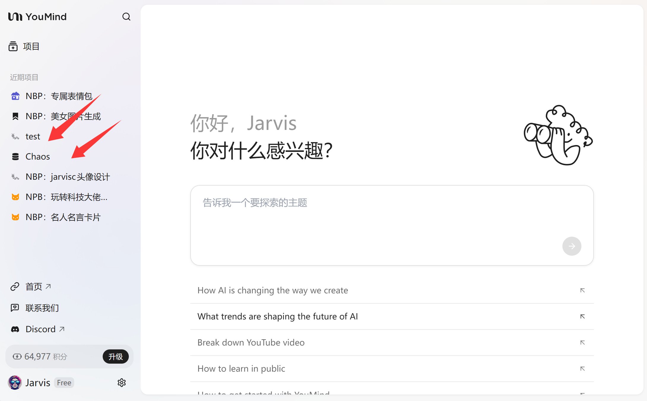
Task: Open the 首页 homepage link
Action: pyautogui.click(x=34, y=287)
